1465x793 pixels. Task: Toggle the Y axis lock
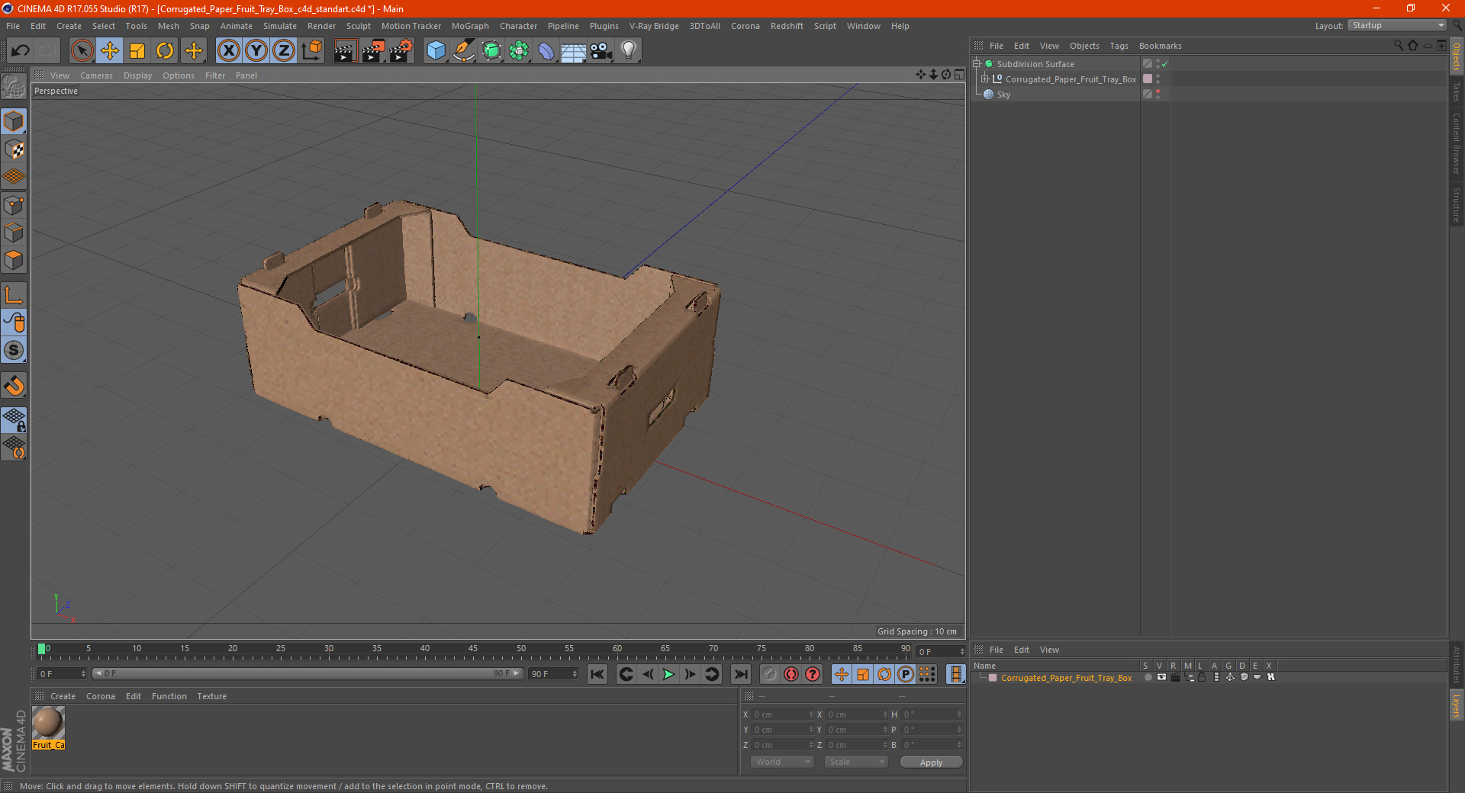click(256, 51)
